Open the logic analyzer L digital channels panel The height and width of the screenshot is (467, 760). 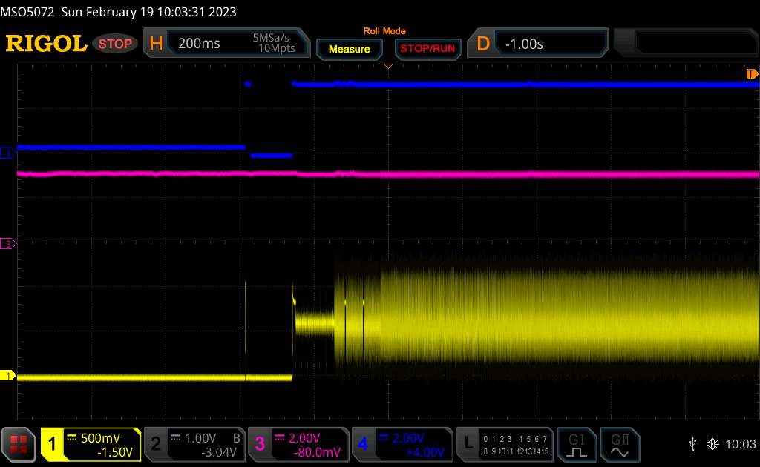[x=505, y=444]
